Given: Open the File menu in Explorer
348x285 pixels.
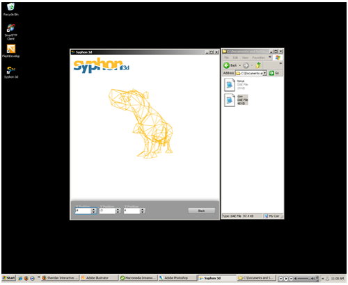Looking at the screenshot, I should tap(226, 58).
